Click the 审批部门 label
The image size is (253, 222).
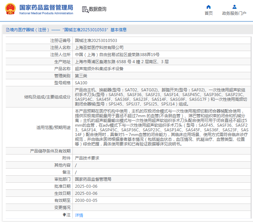(x=62, y=179)
